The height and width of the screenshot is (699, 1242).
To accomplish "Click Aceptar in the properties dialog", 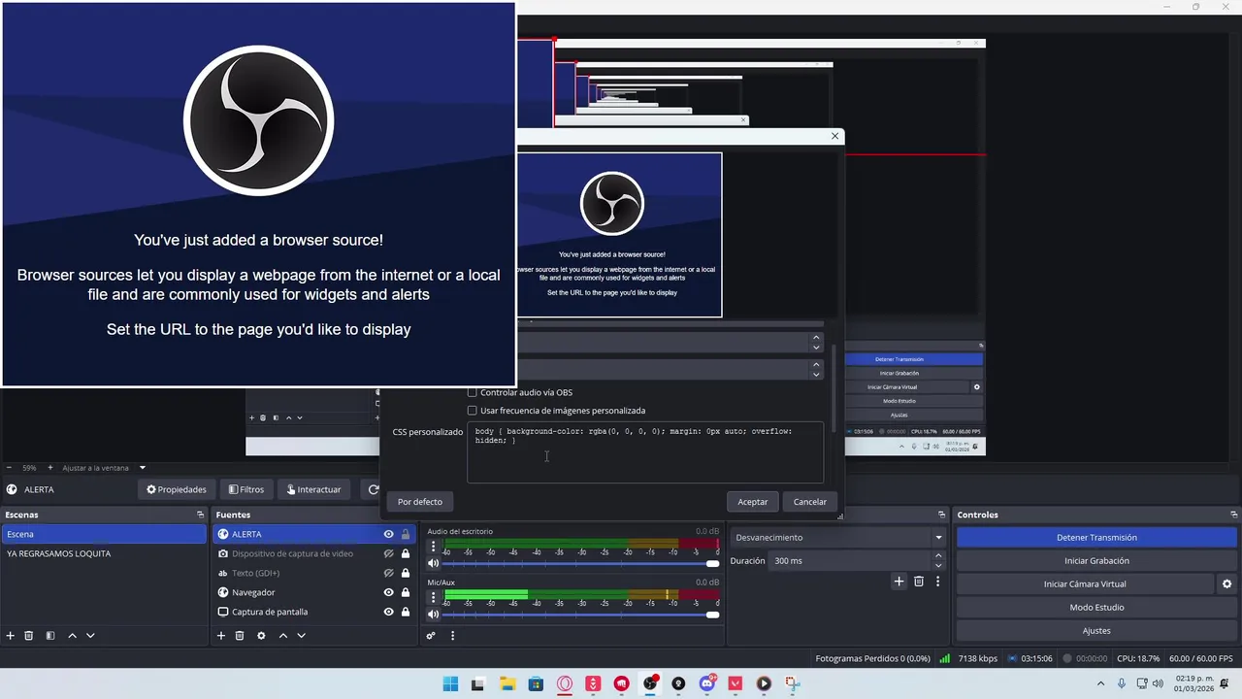I will pos(752,502).
